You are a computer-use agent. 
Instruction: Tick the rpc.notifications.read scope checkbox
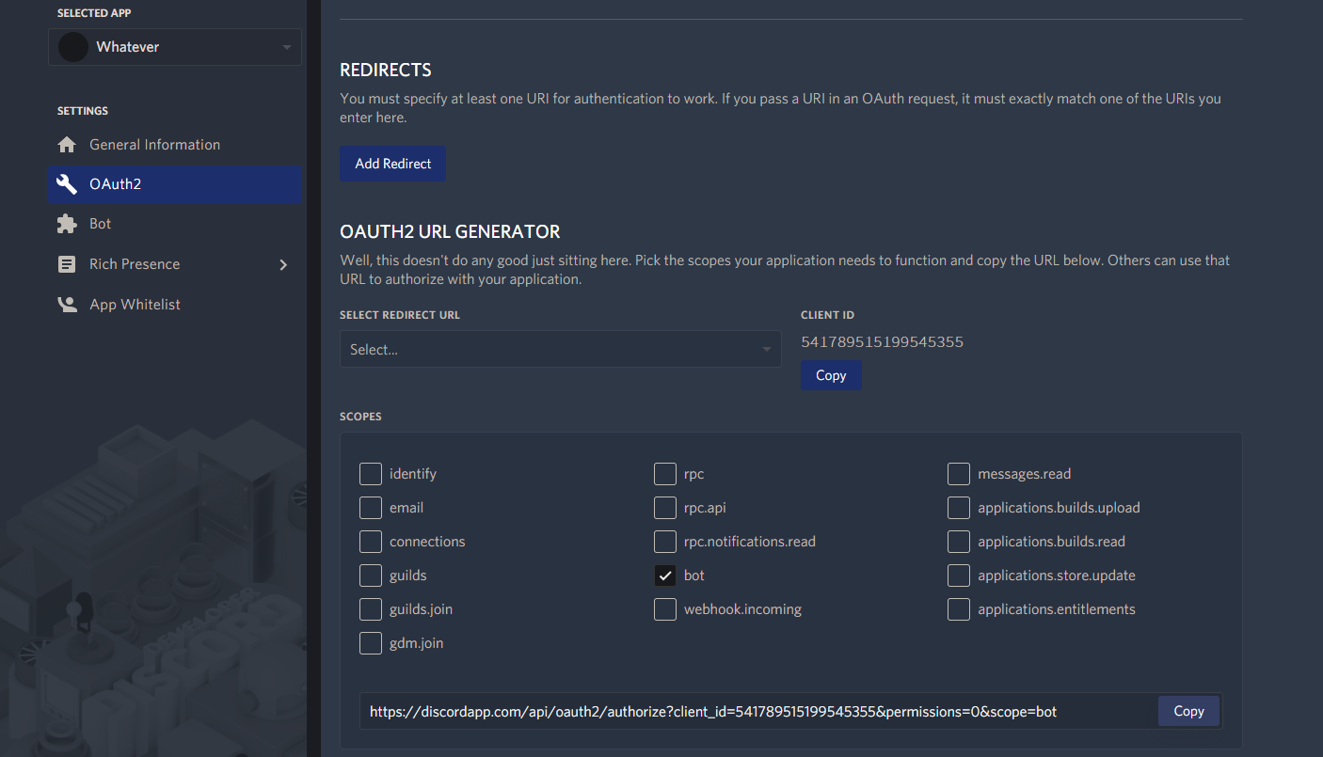(x=665, y=542)
